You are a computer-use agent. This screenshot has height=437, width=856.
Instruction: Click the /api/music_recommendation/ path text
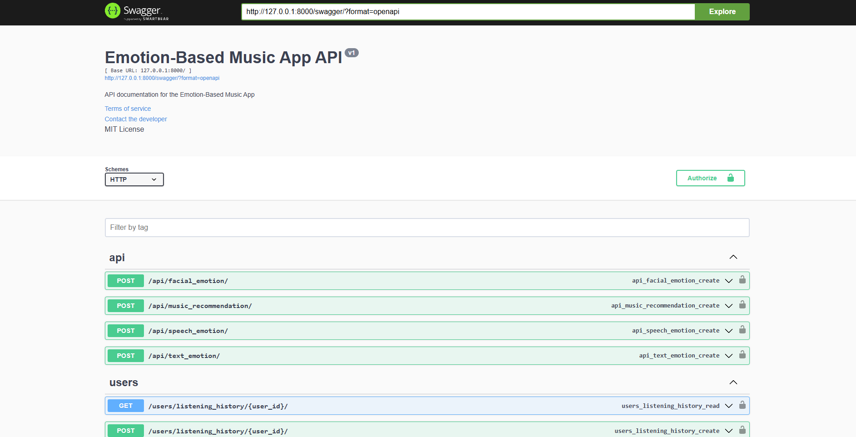(x=200, y=306)
